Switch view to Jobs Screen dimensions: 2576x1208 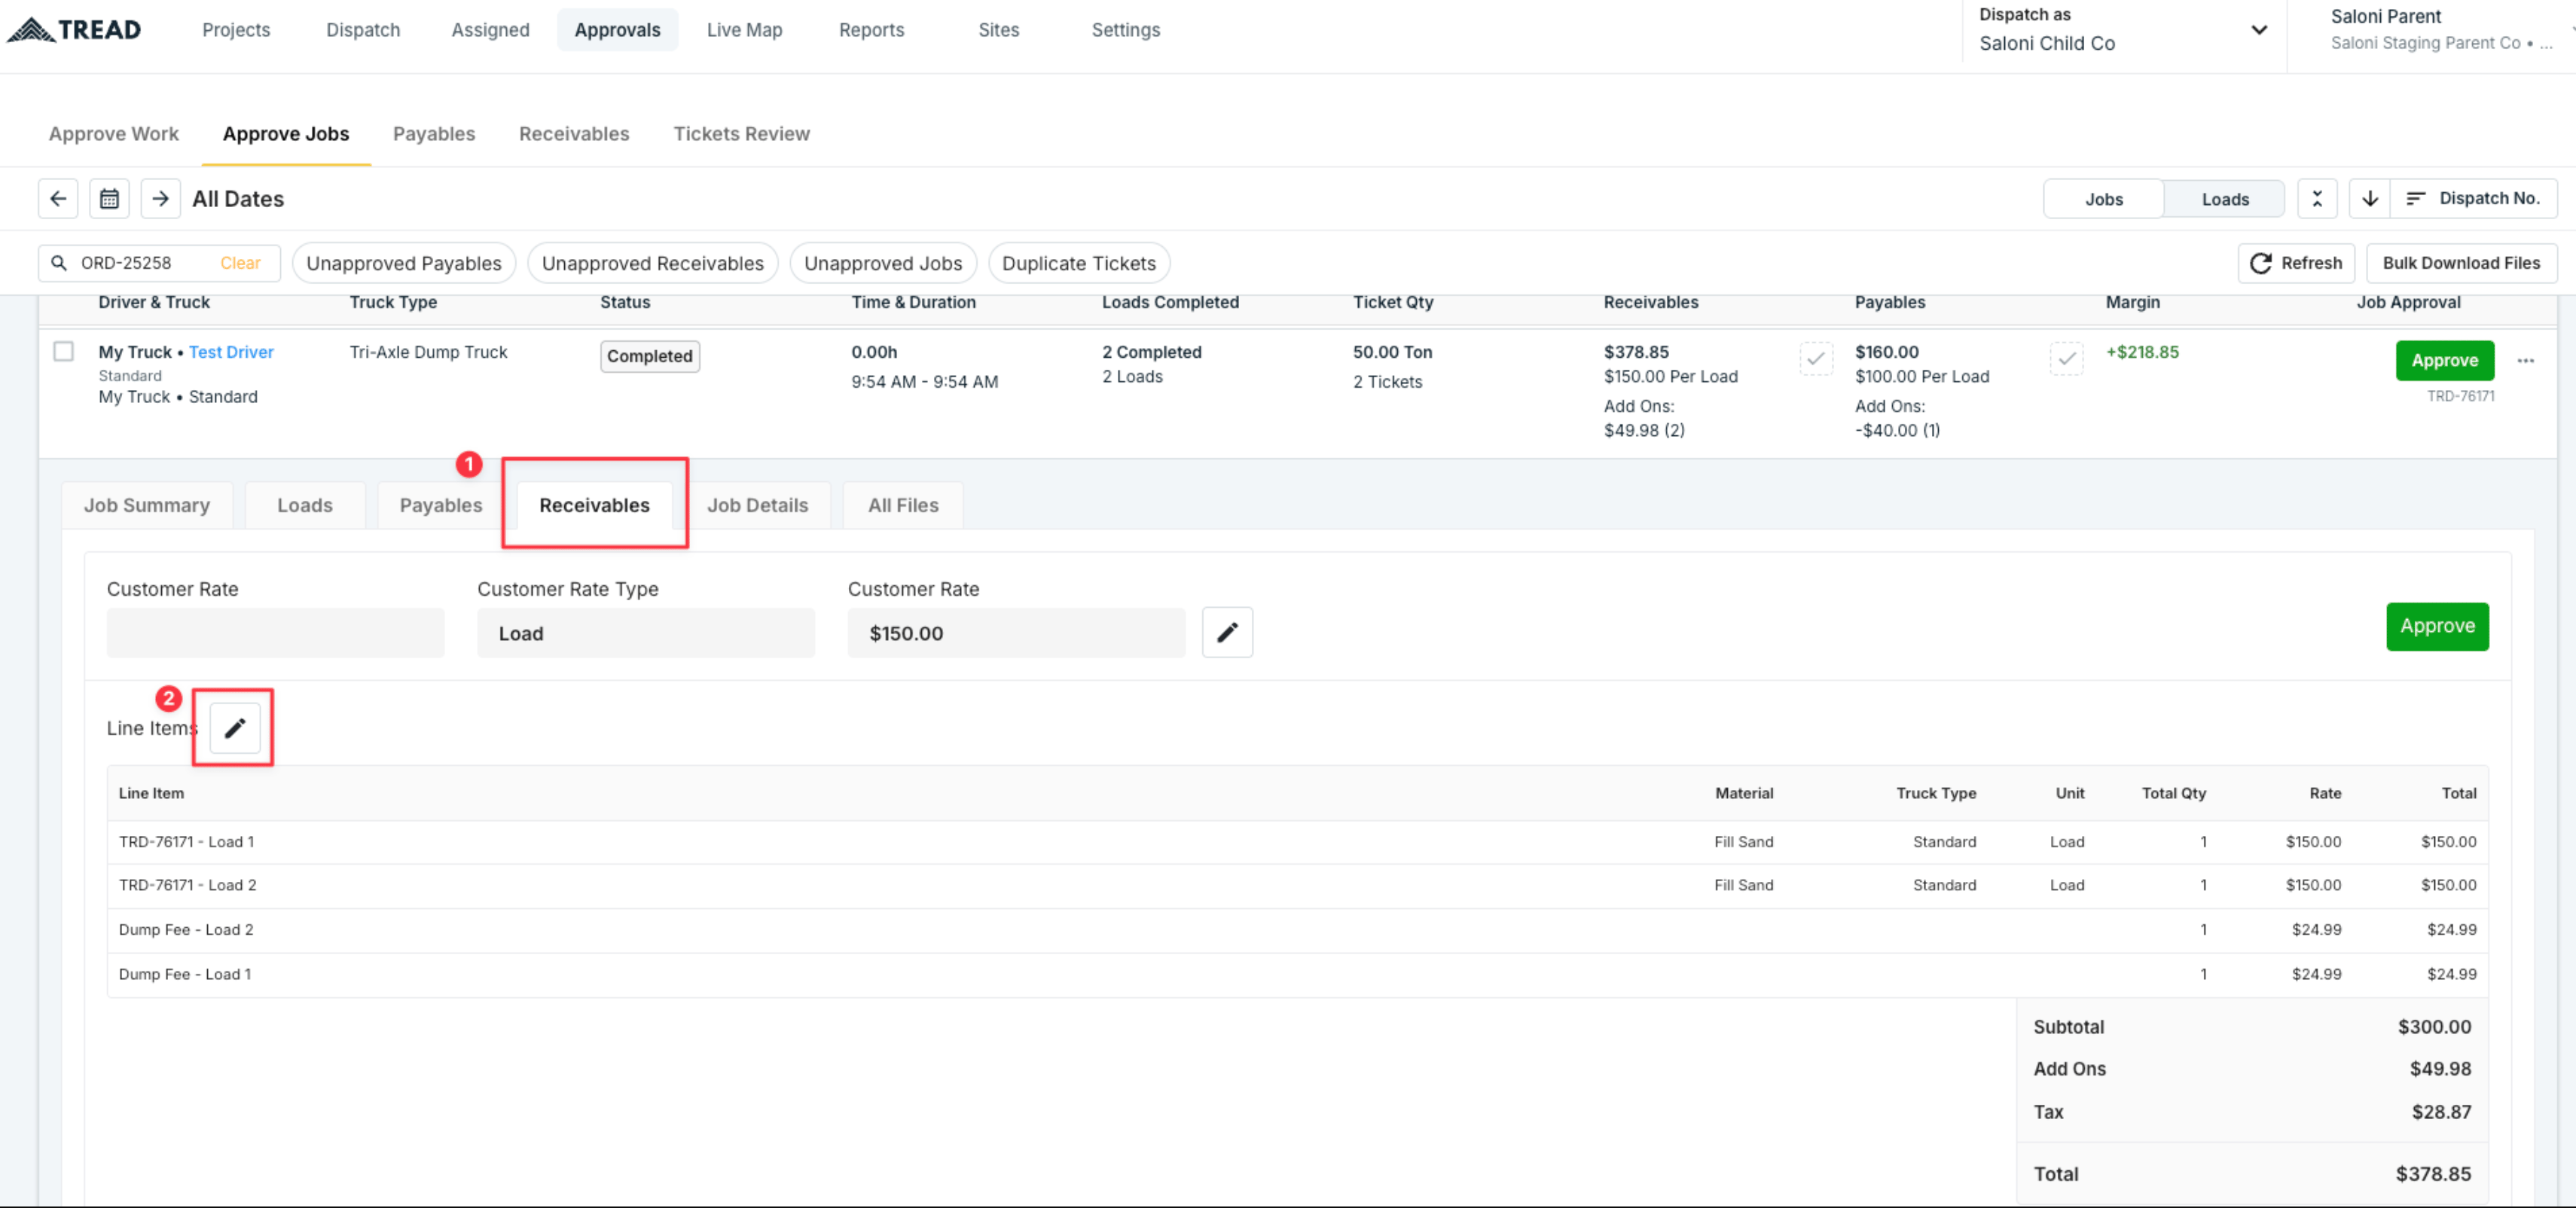[2103, 199]
